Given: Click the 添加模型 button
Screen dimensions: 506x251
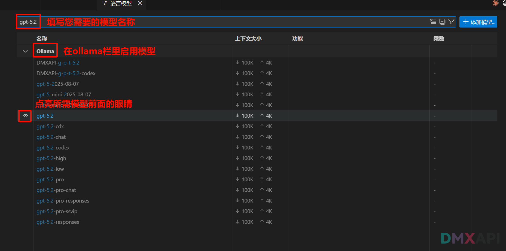Looking at the screenshot, I should (x=478, y=22).
